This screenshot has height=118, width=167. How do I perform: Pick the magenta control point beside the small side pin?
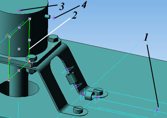click(x=54, y=18)
